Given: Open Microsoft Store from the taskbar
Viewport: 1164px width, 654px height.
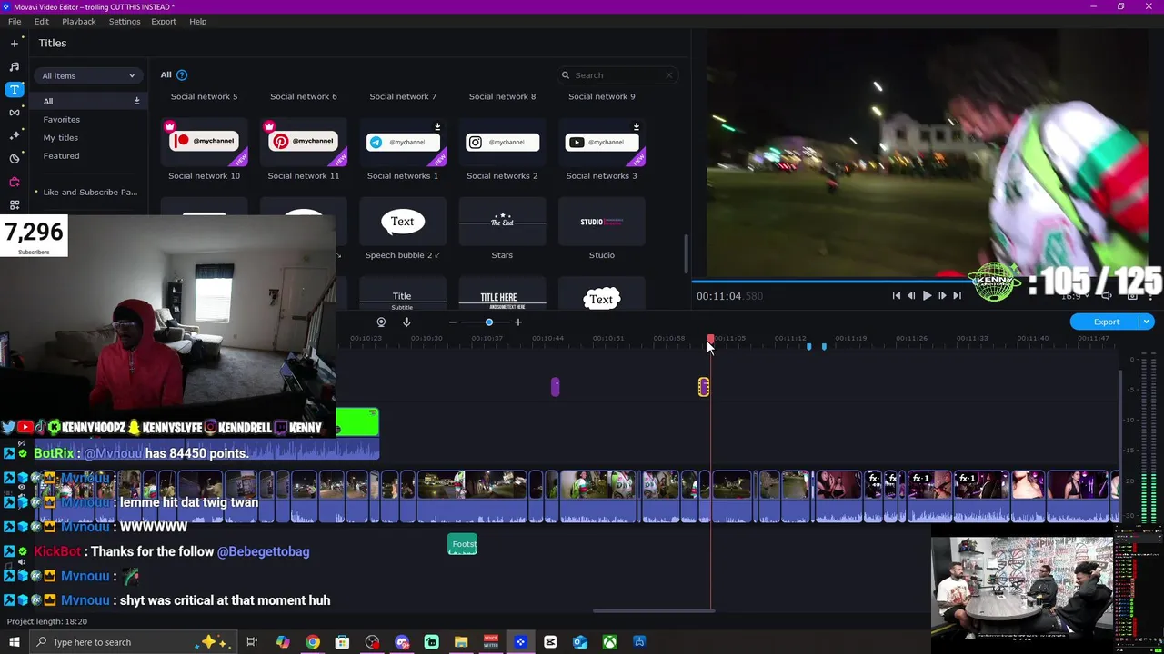Looking at the screenshot, I should (342, 642).
